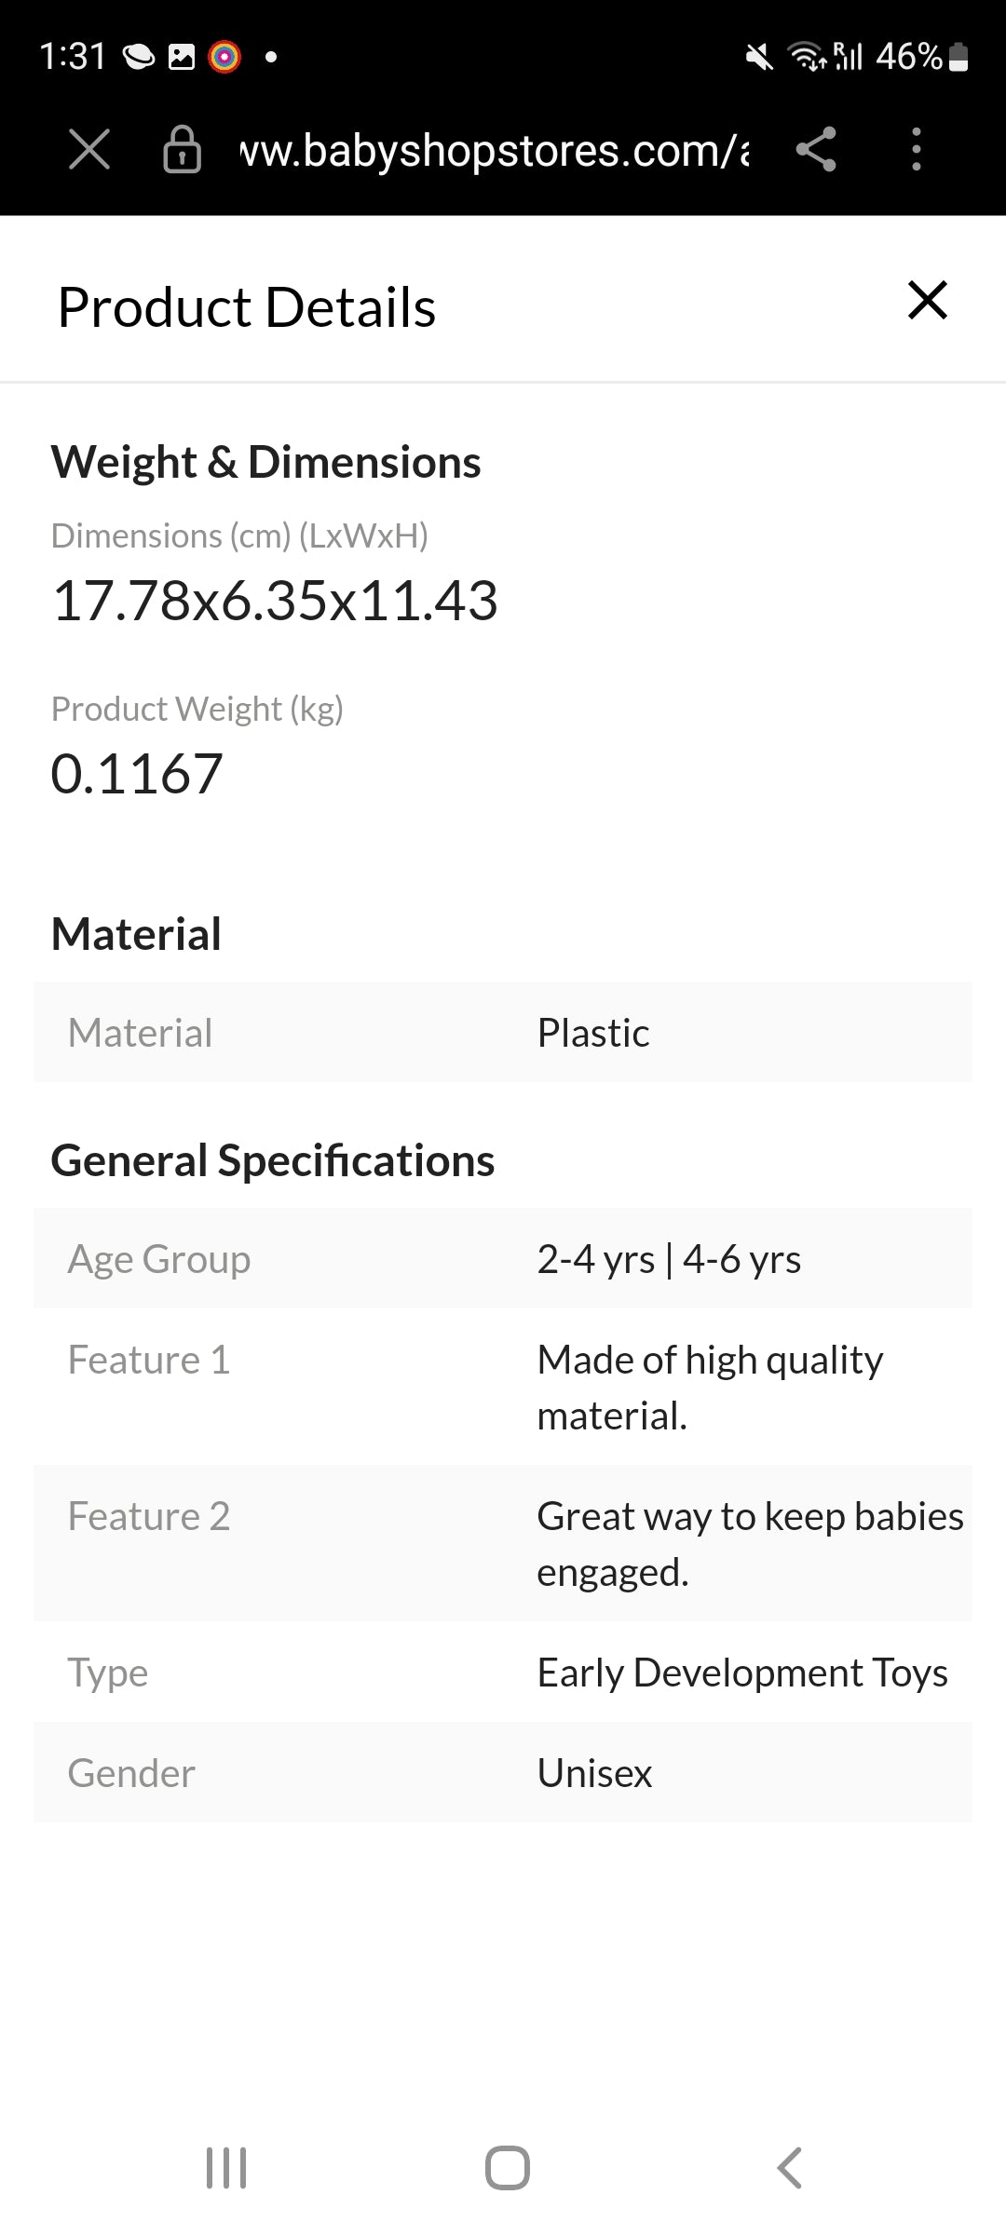Tap the Age Group row
The width and height of the screenshot is (1006, 2235).
click(503, 1259)
